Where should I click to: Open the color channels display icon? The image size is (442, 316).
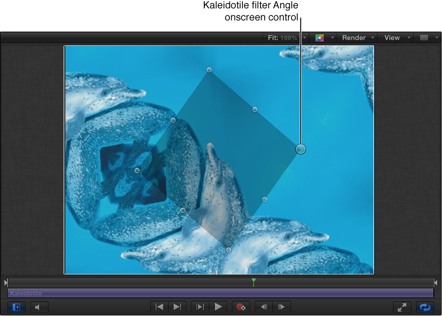click(x=321, y=38)
